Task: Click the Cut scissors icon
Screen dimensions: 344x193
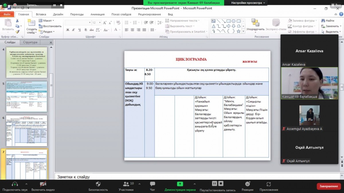Action: pyautogui.click(x=17, y=21)
